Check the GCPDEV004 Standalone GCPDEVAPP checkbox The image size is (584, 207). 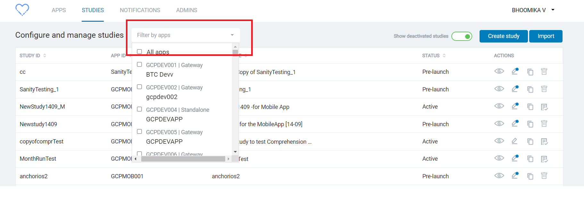tap(139, 109)
